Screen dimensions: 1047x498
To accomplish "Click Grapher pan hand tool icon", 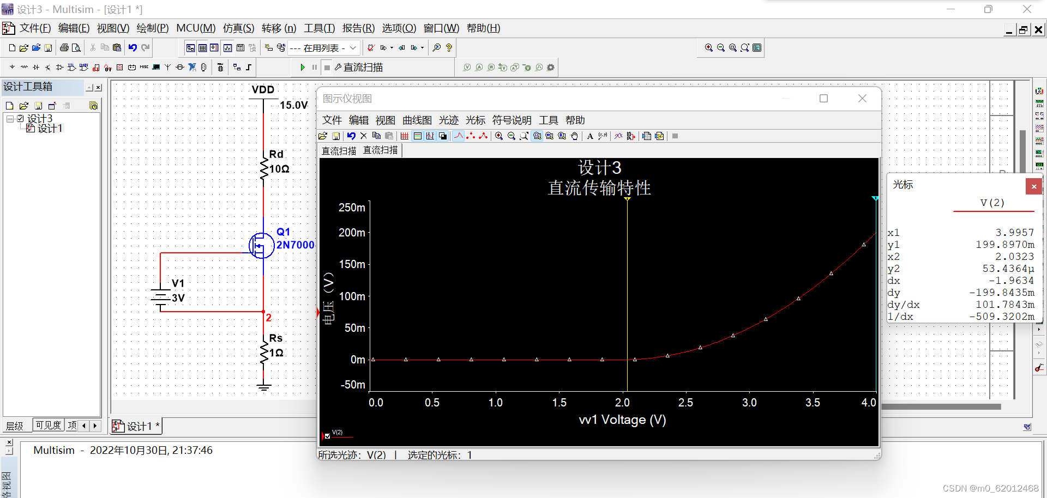I will [574, 136].
